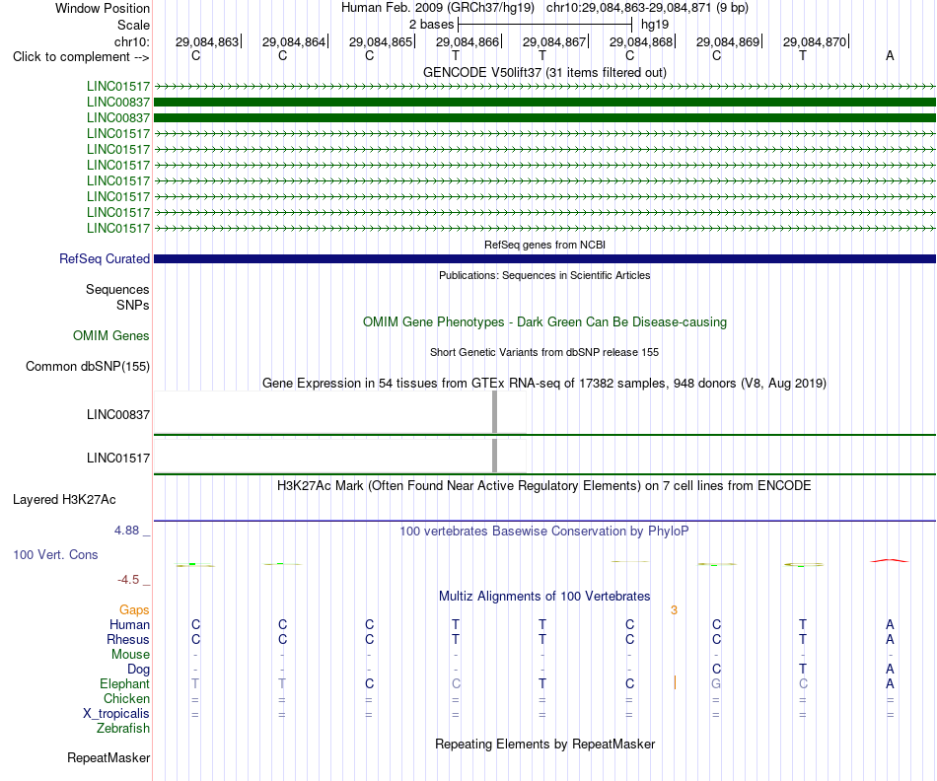Open 'Multiz Alignments of 100 Vertebrates' title
This screenshot has height=781, width=937.
coord(544,597)
